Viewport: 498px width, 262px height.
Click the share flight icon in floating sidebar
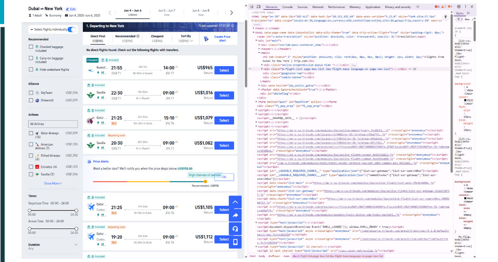(235, 215)
